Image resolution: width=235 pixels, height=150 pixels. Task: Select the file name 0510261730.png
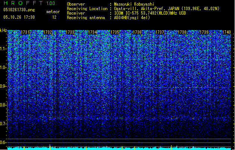point(19,10)
